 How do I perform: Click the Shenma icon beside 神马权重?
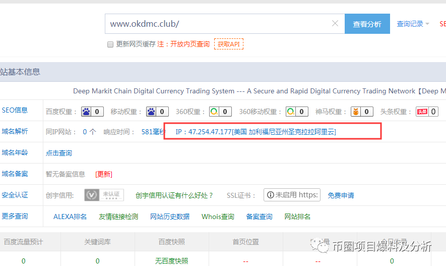pos(356,112)
